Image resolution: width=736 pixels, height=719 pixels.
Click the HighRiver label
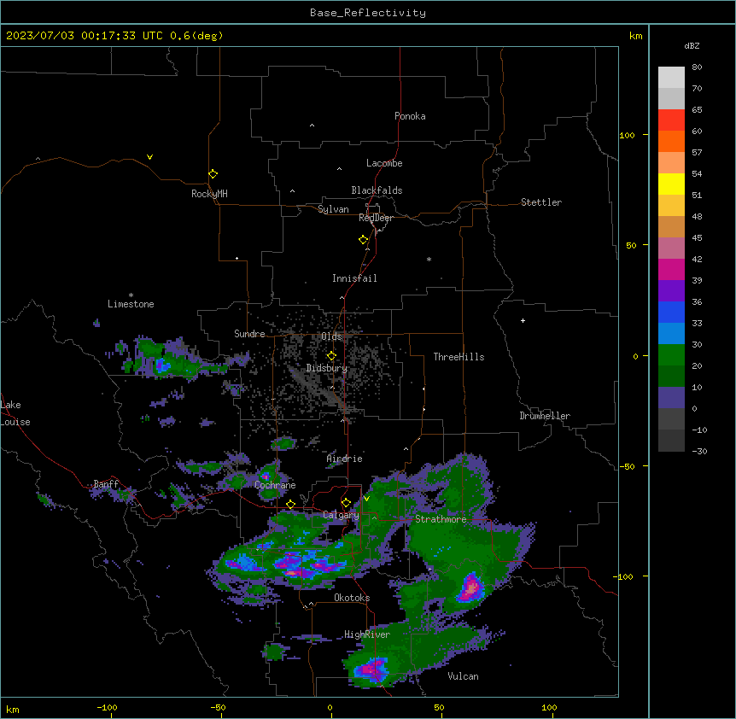pos(367,634)
